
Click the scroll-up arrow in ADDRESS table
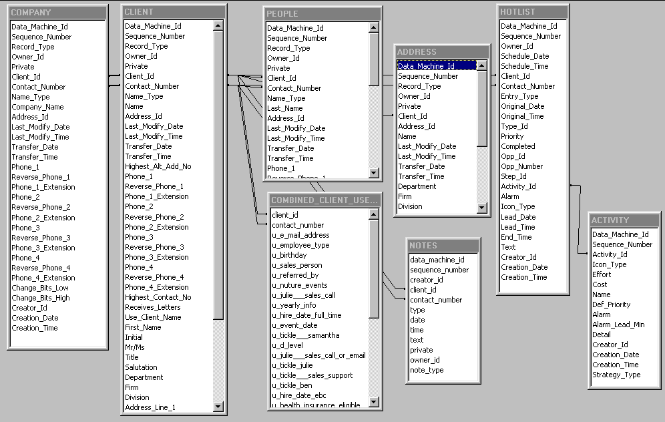click(x=482, y=65)
